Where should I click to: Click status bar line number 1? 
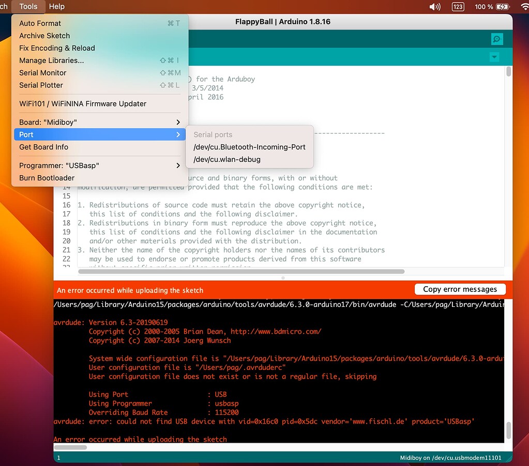point(59,458)
